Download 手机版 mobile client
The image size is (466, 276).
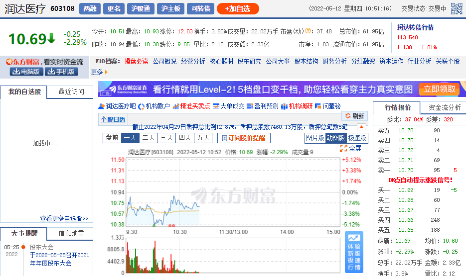61,72
